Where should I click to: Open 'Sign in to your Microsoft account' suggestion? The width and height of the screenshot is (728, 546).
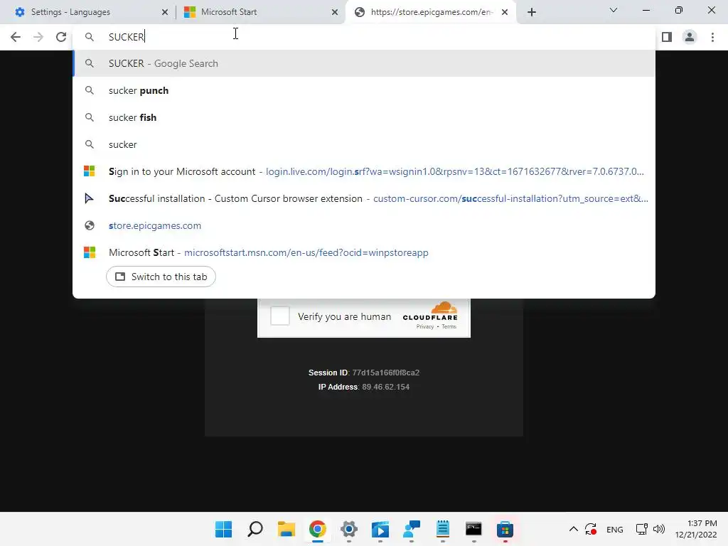(364, 171)
